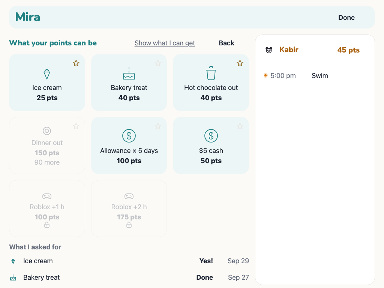The width and height of the screenshot is (384, 288).
Task: Select the Ice cream 25 pts label
Action: 47,98
